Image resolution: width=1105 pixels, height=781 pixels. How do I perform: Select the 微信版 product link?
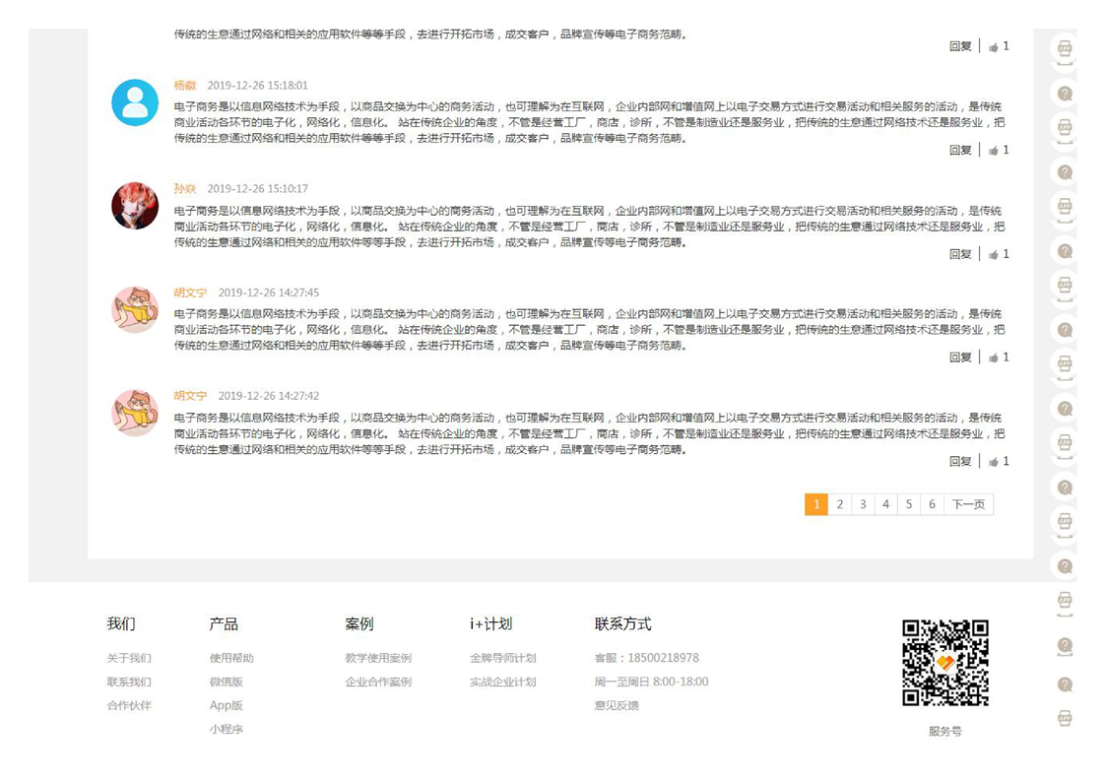click(226, 682)
